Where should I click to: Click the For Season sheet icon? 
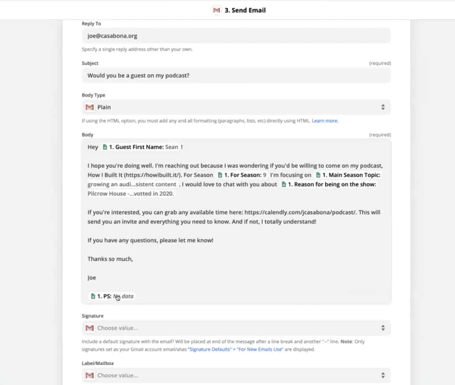tap(220, 175)
